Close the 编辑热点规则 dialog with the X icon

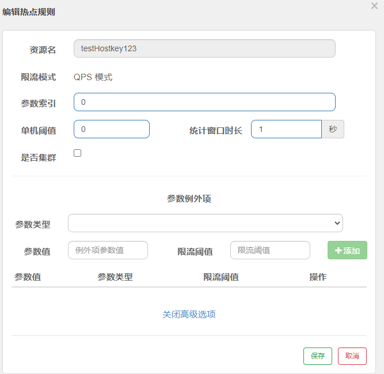pyautogui.click(x=374, y=6)
